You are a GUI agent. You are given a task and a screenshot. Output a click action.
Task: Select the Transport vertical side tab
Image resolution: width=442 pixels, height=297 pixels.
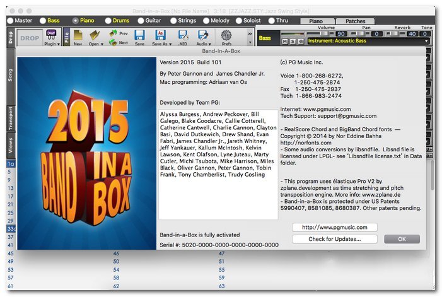[11, 119]
